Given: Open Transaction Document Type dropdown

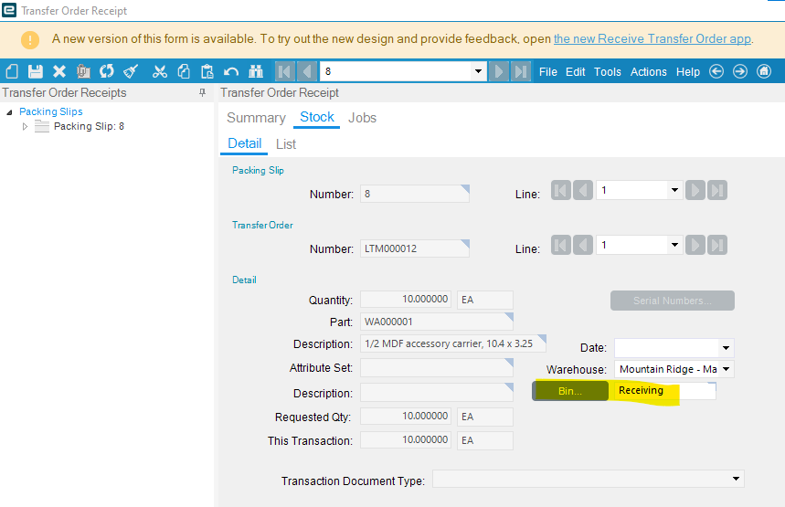Looking at the screenshot, I should click(x=736, y=479).
